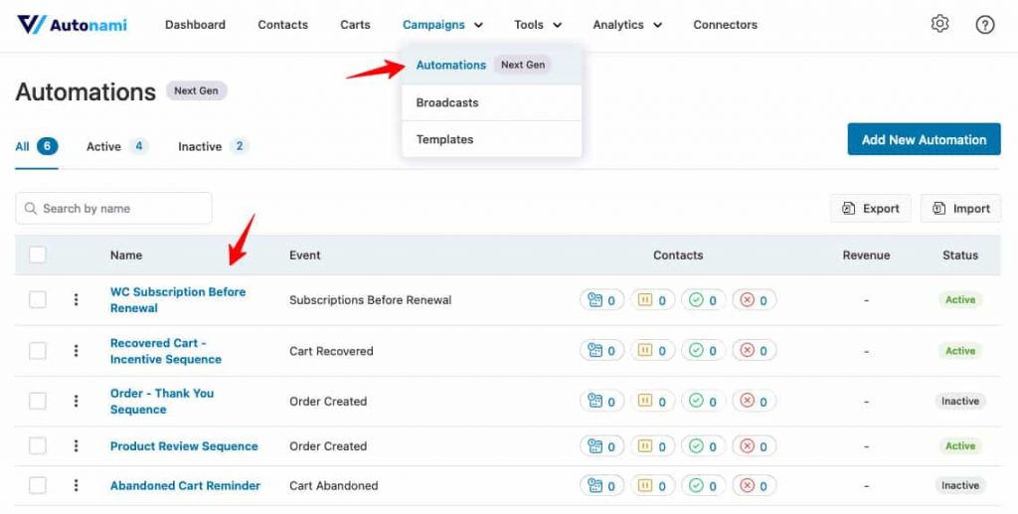Click failed contacts badge for Product Review Sequence
Image resolution: width=1018 pixels, height=514 pixels.
pos(755,446)
